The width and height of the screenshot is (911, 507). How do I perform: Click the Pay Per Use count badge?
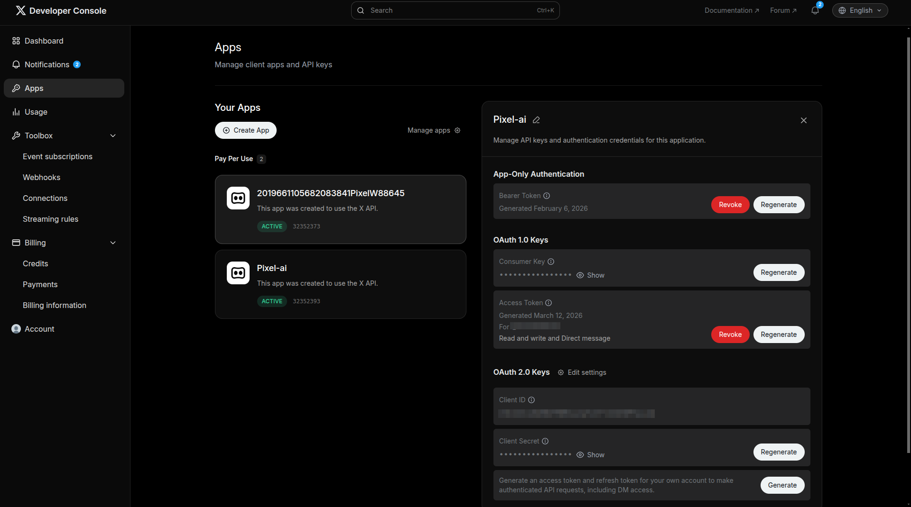(x=261, y=159)
